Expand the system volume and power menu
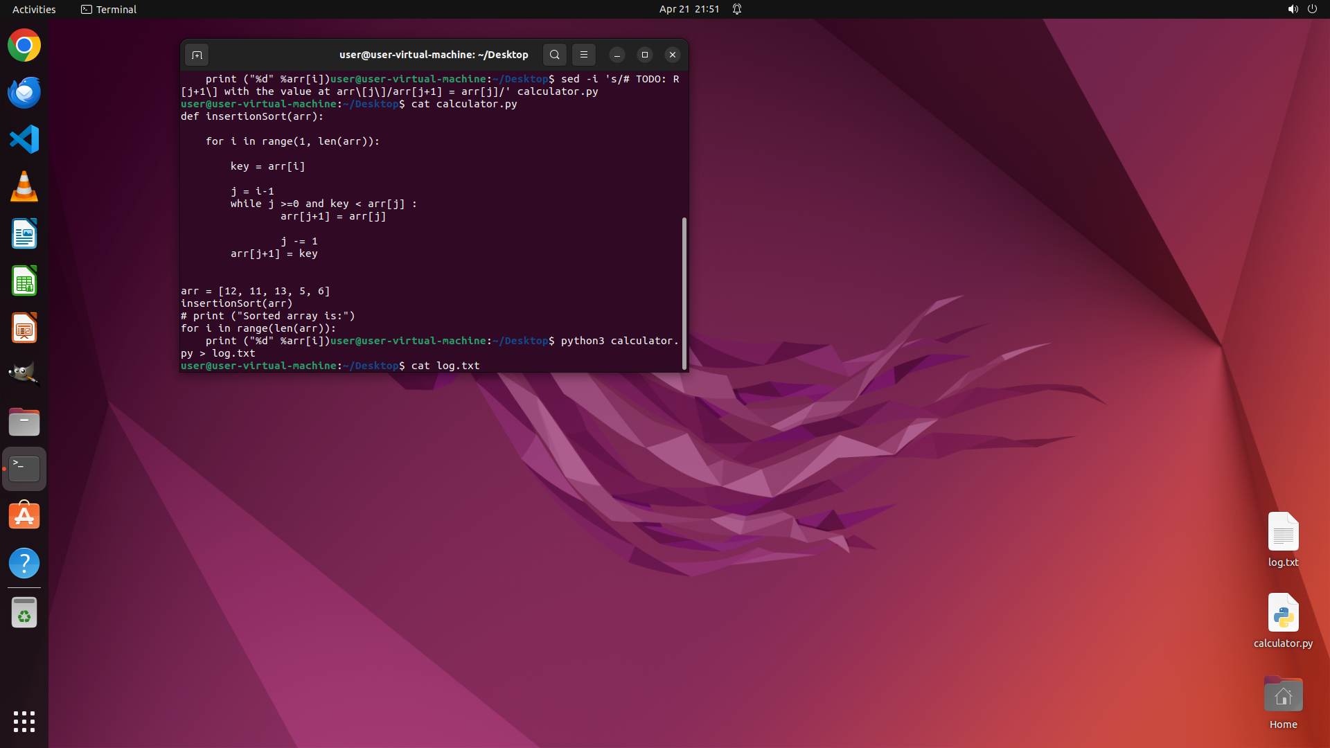1330x748 pixels. pos(1302,9)
